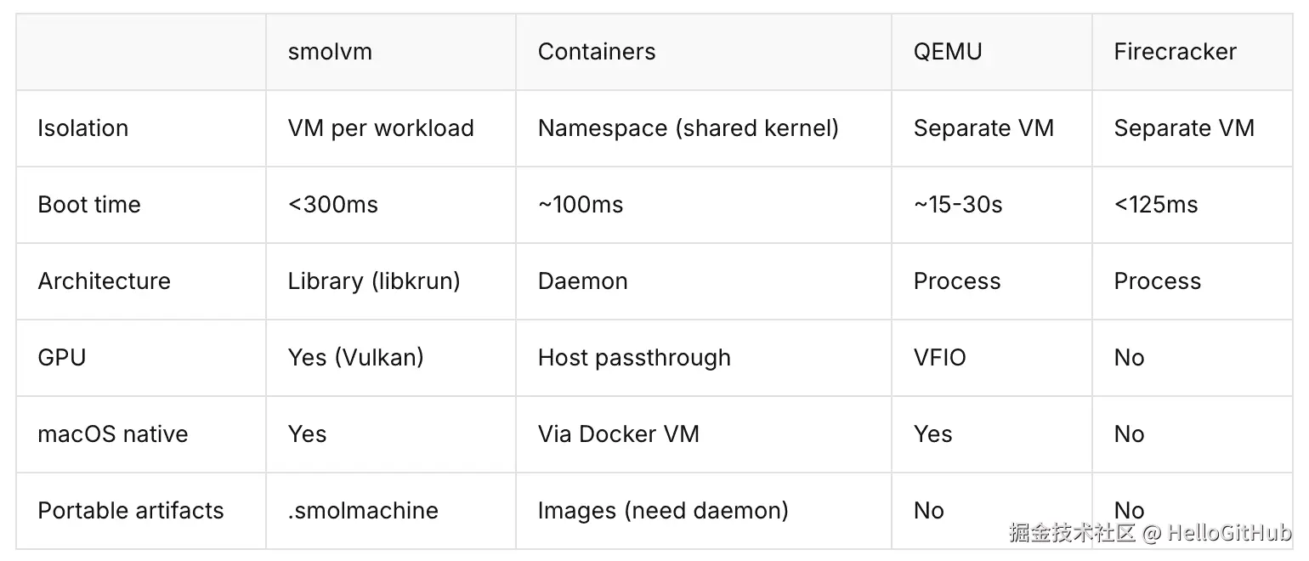
Task: Click the Architecture row label
Action: click(105, 281)
